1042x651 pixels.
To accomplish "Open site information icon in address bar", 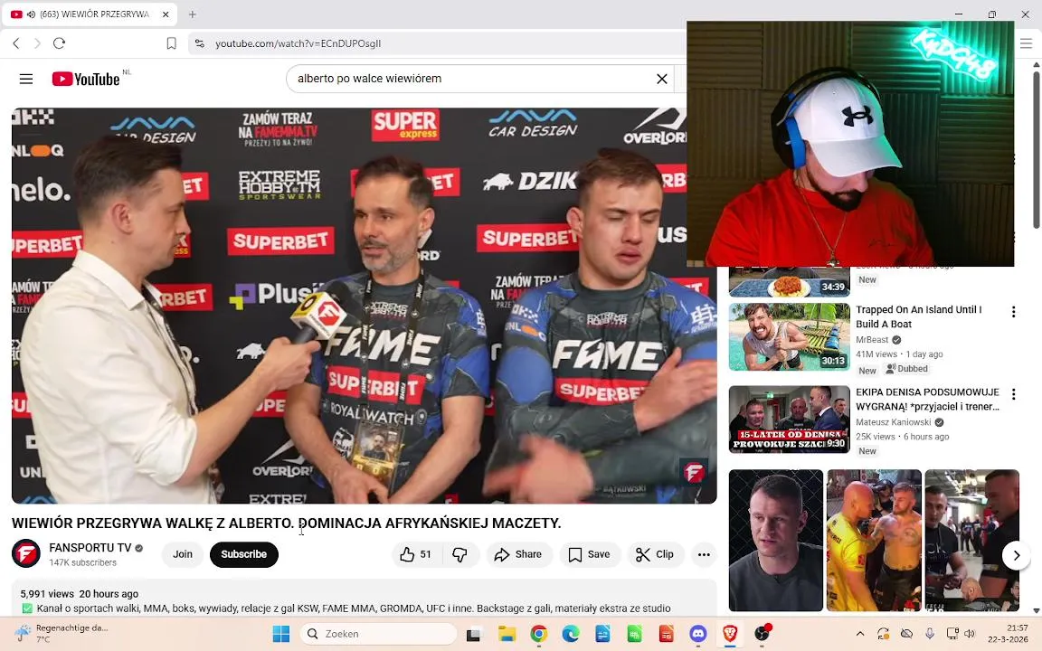I will [199, 43].
